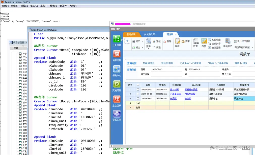Click 设计打印模板 design print template
Viewport: 255px width, 155px height.
242,41
